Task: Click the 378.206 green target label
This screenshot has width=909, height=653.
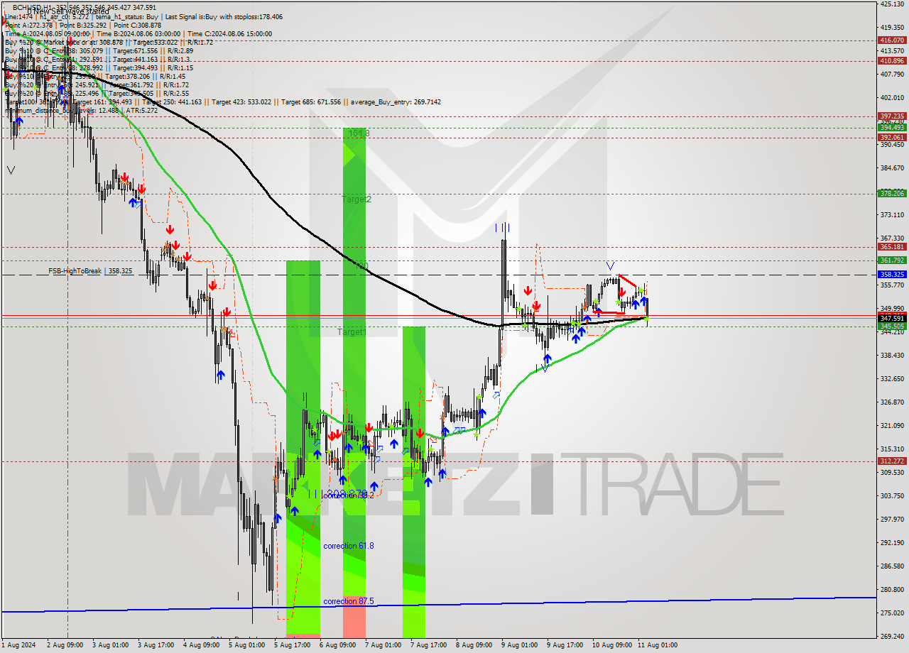Action: click(x=891, y=193)
